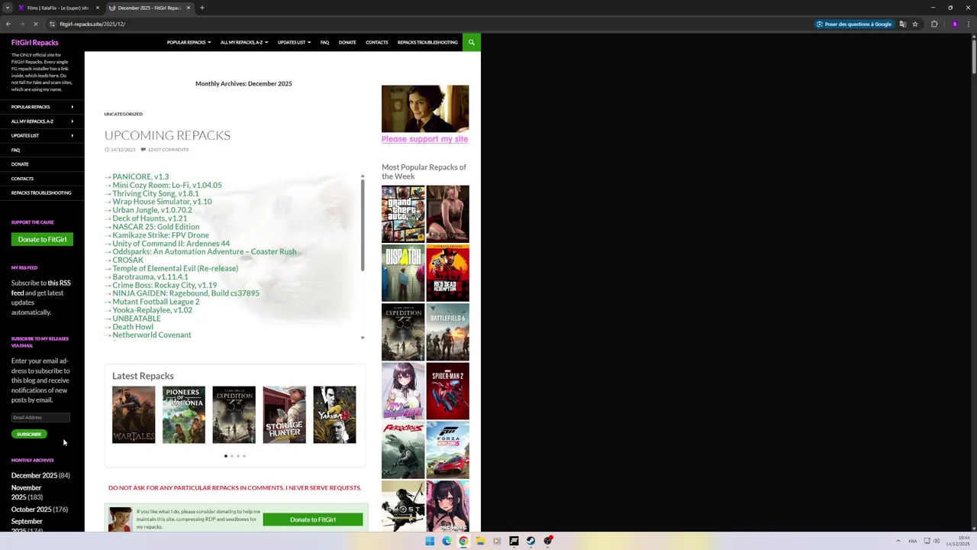This screenshot has width=977, height=550.
Task: Expand All My Repacks, A-Z in sidebar
Action: pyautogui.click(x=42, y=121)
